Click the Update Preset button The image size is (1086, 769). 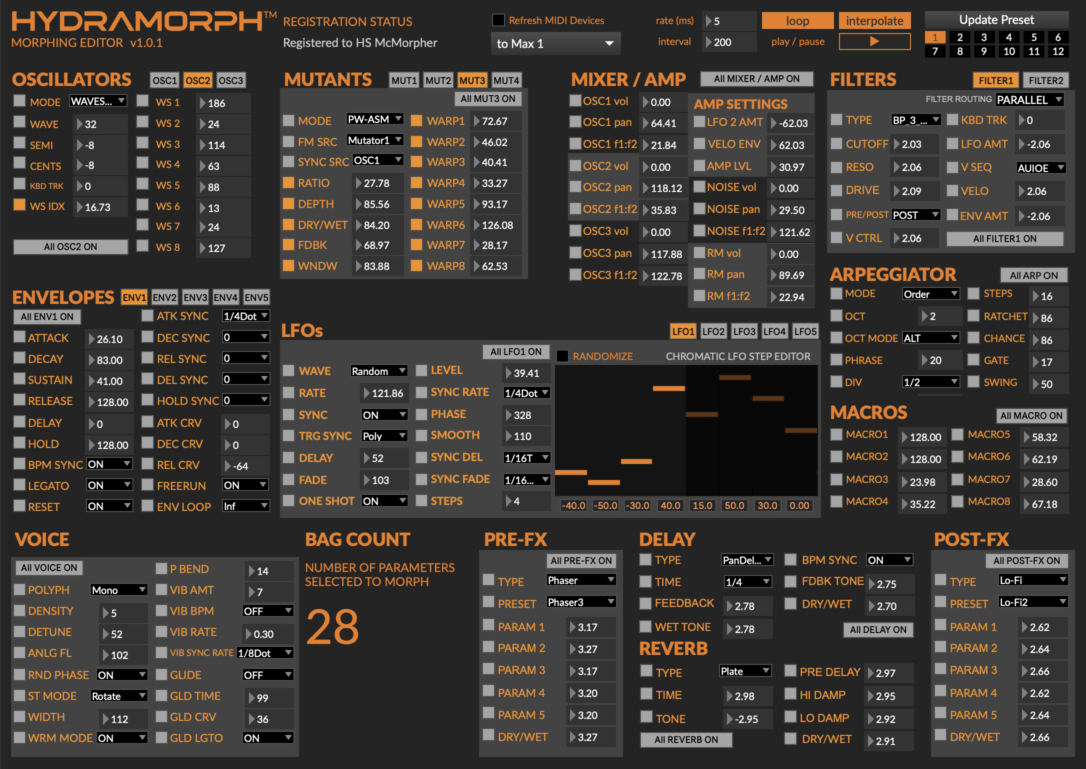pos(996,19)
